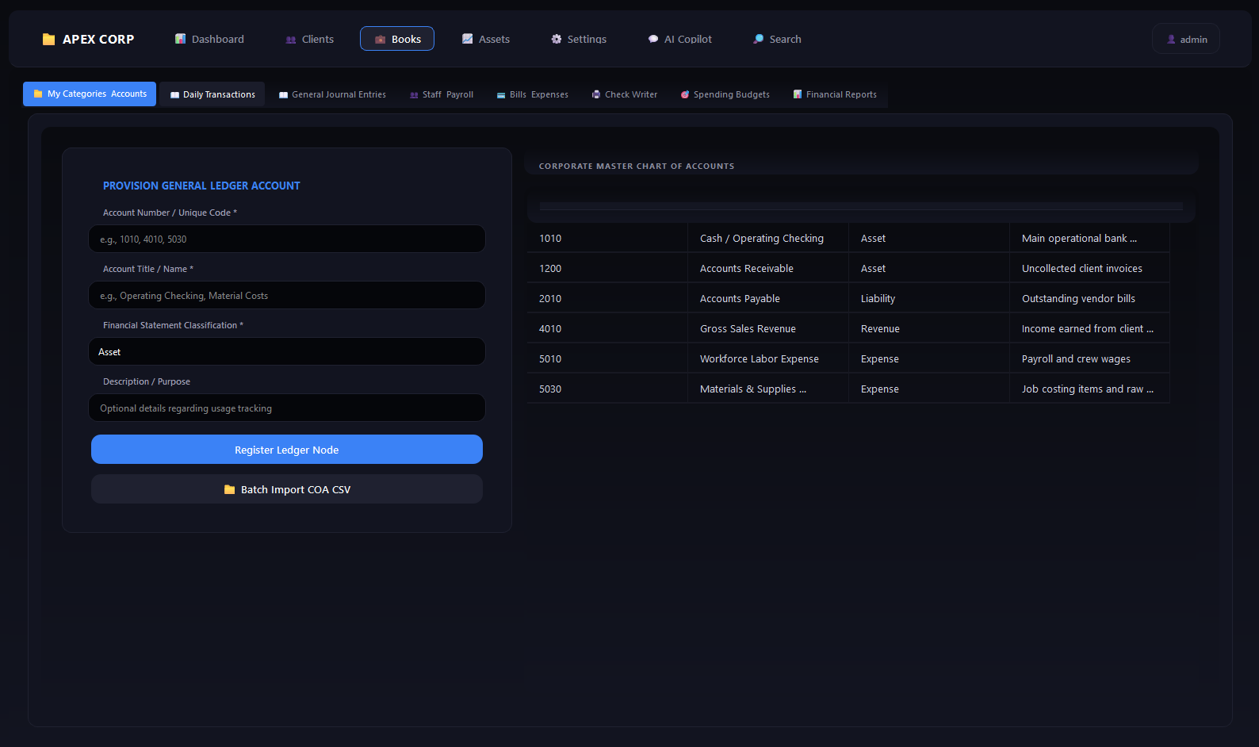This screenshot has width=1259, height=747.
Task: Click the Liability classification cell
Action: 929,298
